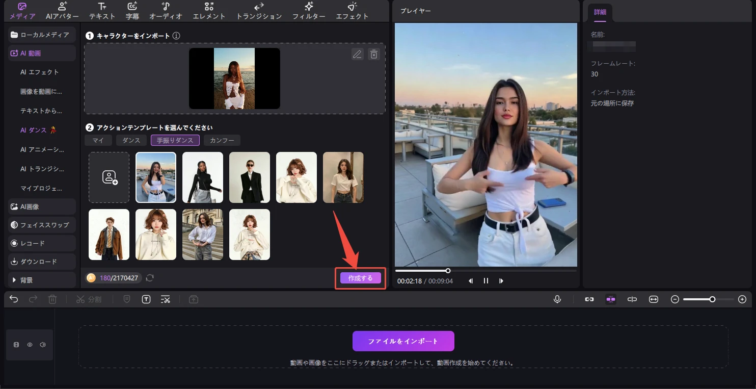Image resolution: width=756 pixels, height=389 pixels.
Task: Click the info icon next to キャラクターをインポート
Action: coord(176,36)
